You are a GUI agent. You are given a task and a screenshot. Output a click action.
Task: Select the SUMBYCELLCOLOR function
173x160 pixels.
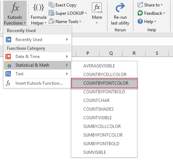(x=104, y=126)
